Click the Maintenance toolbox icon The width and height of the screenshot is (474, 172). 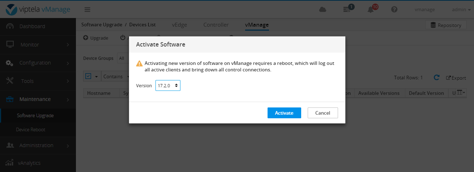coord(10,99)
